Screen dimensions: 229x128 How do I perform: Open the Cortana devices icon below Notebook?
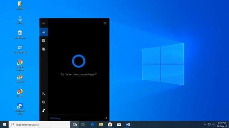pyautogui.click(x=44, y=49)
